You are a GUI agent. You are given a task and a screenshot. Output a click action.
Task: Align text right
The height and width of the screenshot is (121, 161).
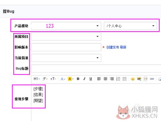(112, 79)
